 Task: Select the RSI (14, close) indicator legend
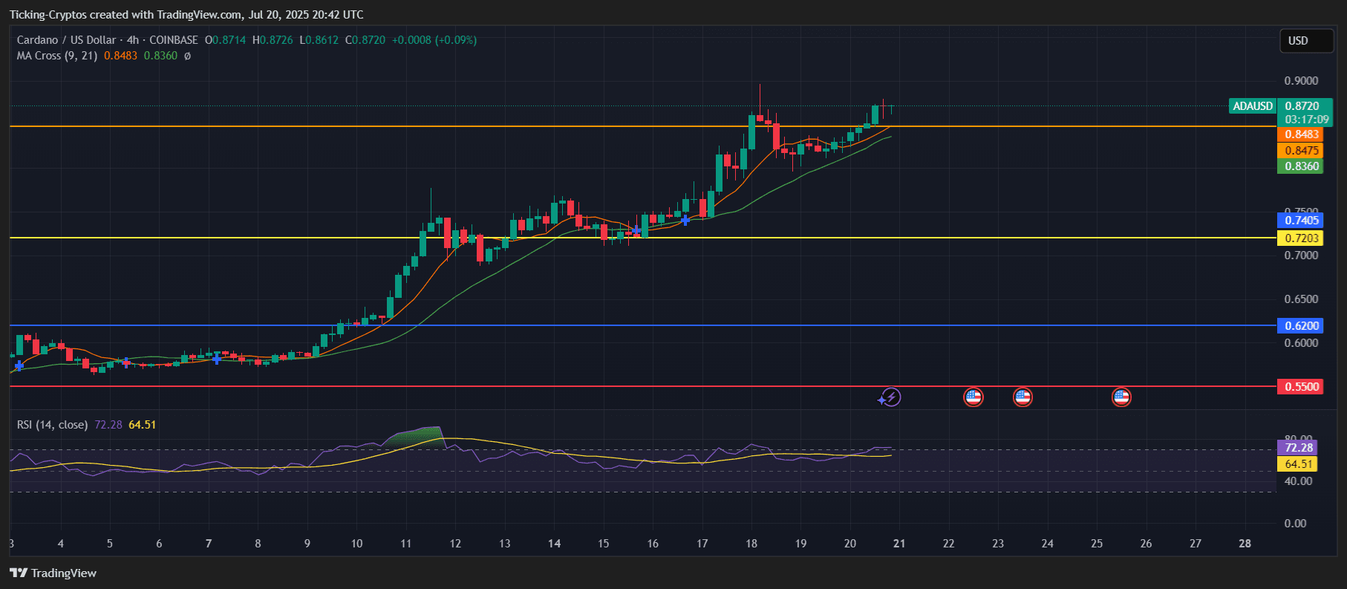click(53, 425)
